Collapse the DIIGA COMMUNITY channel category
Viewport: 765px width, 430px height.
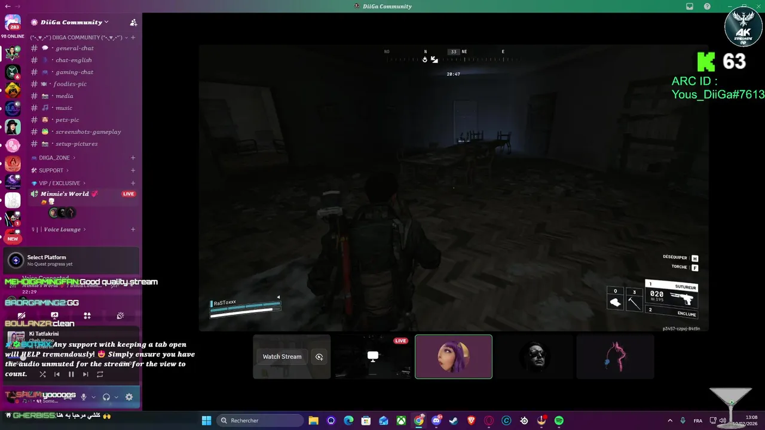click(x=76, y=38)
